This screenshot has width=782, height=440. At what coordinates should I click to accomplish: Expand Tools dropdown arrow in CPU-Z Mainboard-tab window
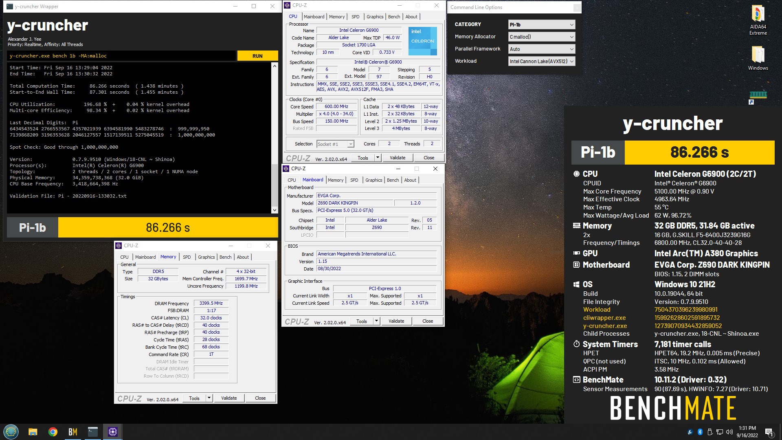pyautogui.click(x=376, y=321)
